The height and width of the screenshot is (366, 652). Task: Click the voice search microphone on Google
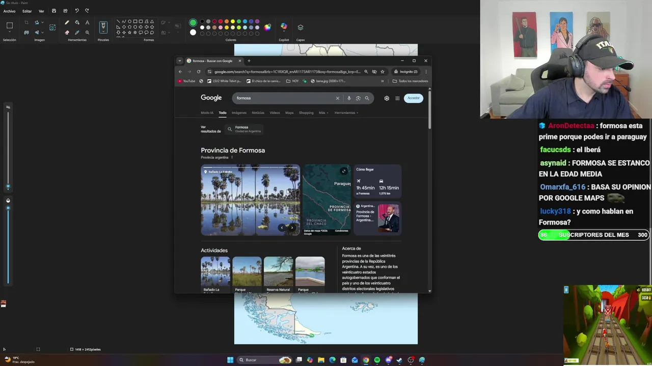[349, 98]
